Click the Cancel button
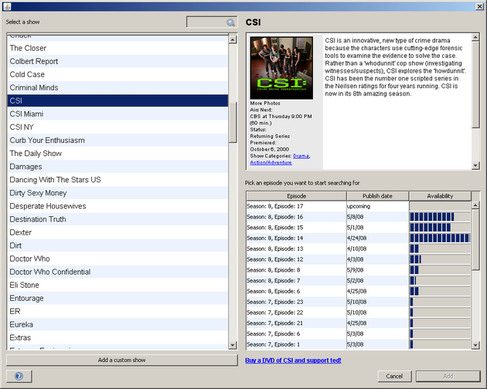The width and height of the screenshot is (487, 389). click(x=394, y=376)
